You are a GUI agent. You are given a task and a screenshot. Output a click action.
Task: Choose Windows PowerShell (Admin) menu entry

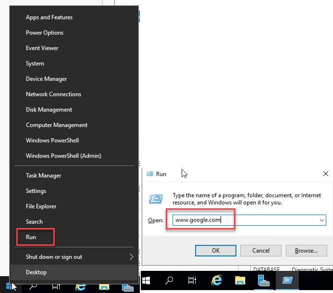(63, 156)
